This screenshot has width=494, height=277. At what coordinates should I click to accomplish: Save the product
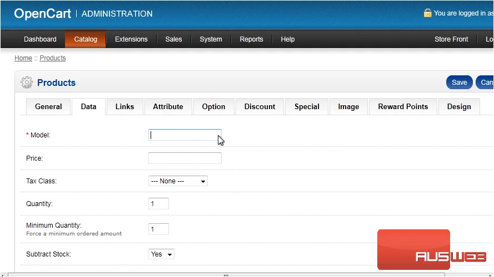point(460,83)
